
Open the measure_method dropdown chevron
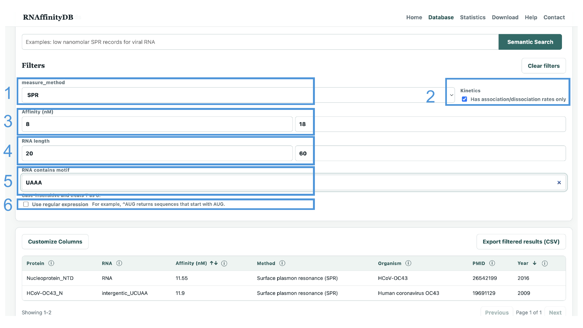[x=452, y=95]
